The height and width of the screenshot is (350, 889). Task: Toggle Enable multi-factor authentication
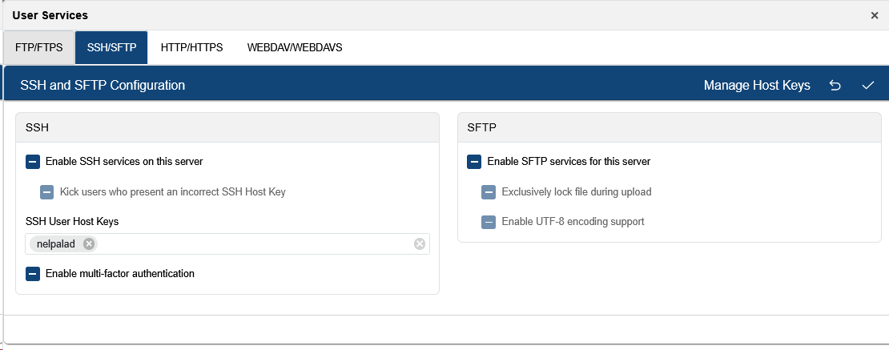tap(33, 274)
